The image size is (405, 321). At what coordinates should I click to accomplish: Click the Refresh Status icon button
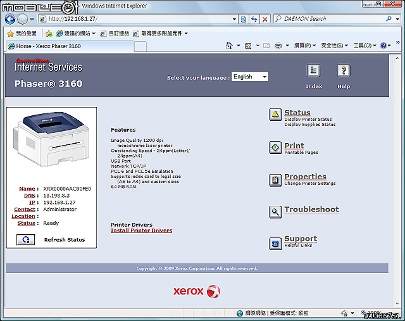25,239
